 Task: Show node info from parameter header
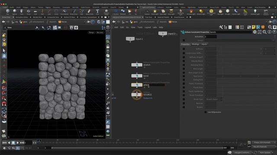coord(269,32)
